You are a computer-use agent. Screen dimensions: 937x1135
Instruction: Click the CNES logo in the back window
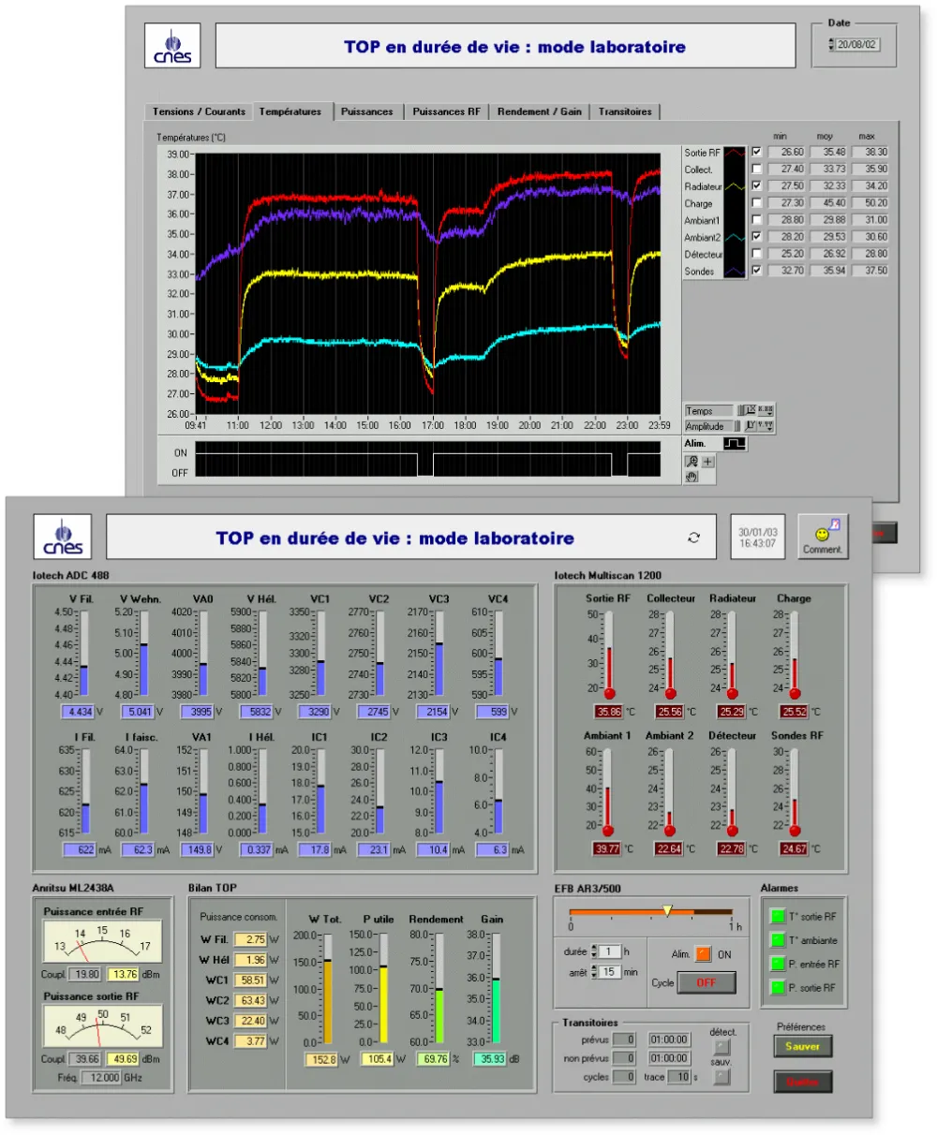coord(172,46)
